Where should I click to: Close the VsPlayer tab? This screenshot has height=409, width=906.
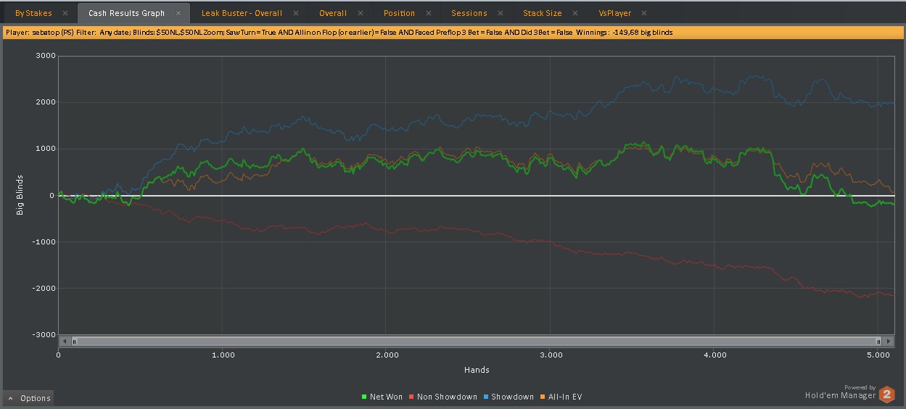(x=644, y=14)
